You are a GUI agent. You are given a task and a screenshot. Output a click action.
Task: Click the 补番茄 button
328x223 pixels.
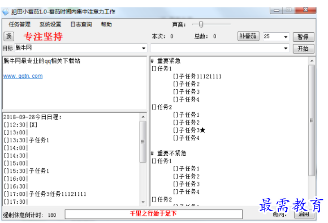point(248,36)
